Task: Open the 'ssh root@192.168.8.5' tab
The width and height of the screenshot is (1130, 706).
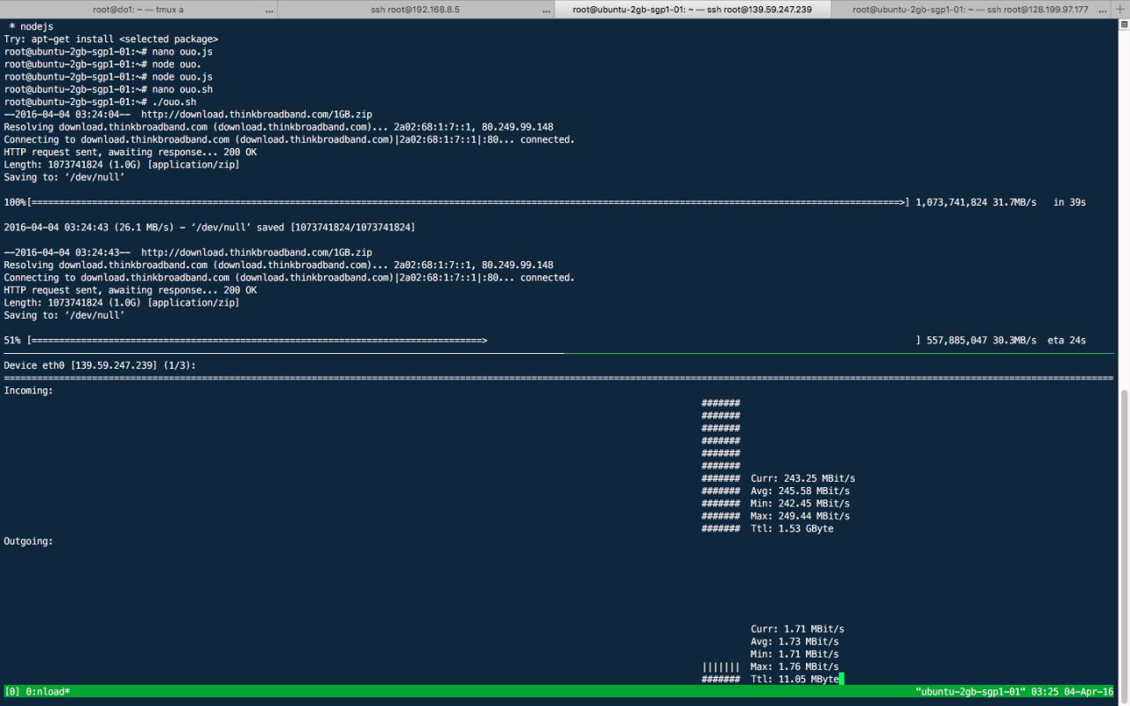Action: click(x=416, y=9)
